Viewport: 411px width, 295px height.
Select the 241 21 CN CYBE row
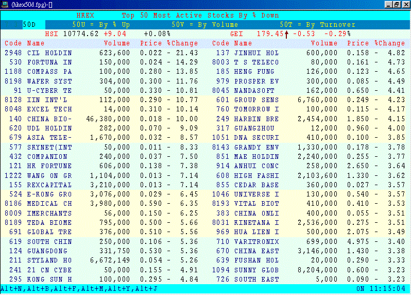point(101,270)
